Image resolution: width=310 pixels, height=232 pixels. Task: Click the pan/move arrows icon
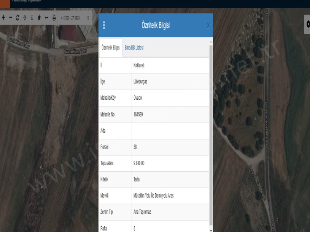pyautogui.click(x=25, y=18)
